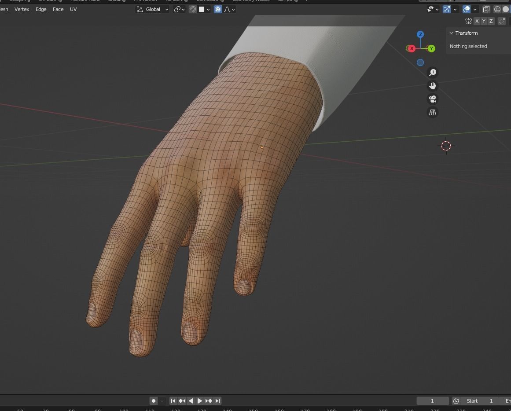511x411 pixels.
Task: Enable Y axis mirror
Action: coord(484,21)
